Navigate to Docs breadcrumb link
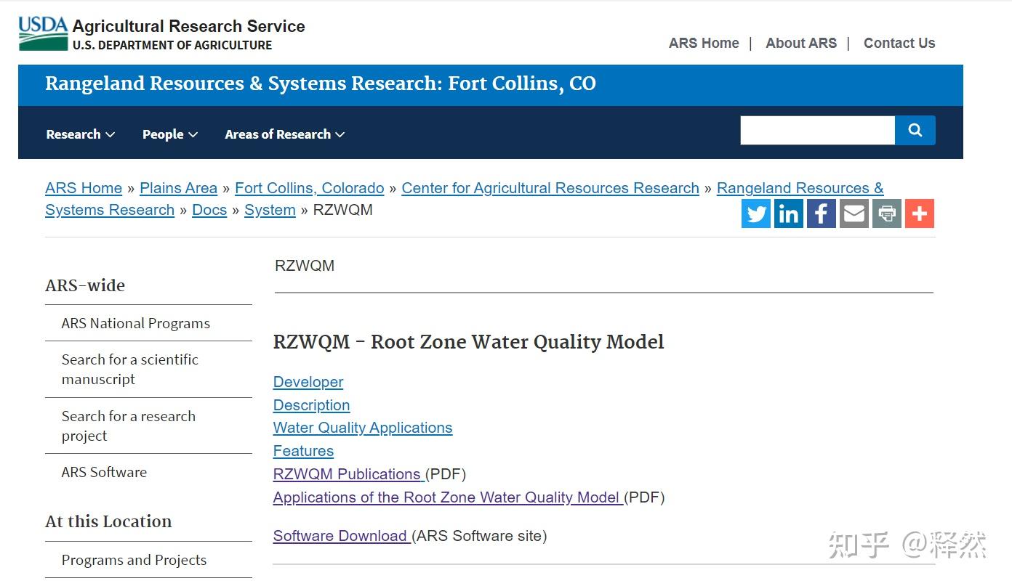The image size is (1012, 586). click(x=209, y=210)
